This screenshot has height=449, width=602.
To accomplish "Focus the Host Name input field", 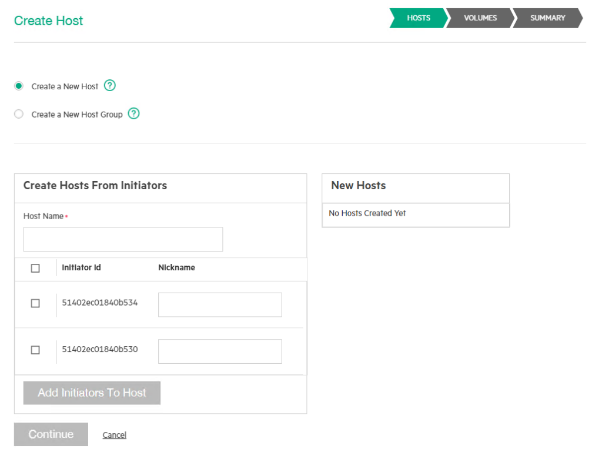I will click(x=123, y=239).
